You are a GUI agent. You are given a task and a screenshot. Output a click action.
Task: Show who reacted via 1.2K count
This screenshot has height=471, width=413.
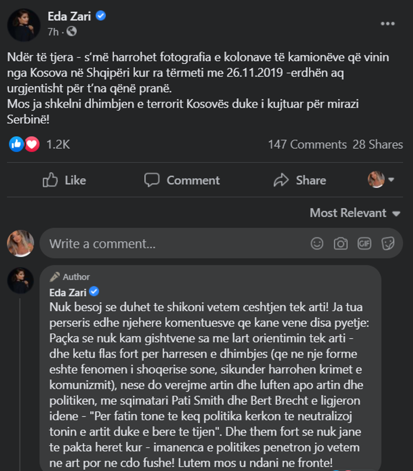58,145
